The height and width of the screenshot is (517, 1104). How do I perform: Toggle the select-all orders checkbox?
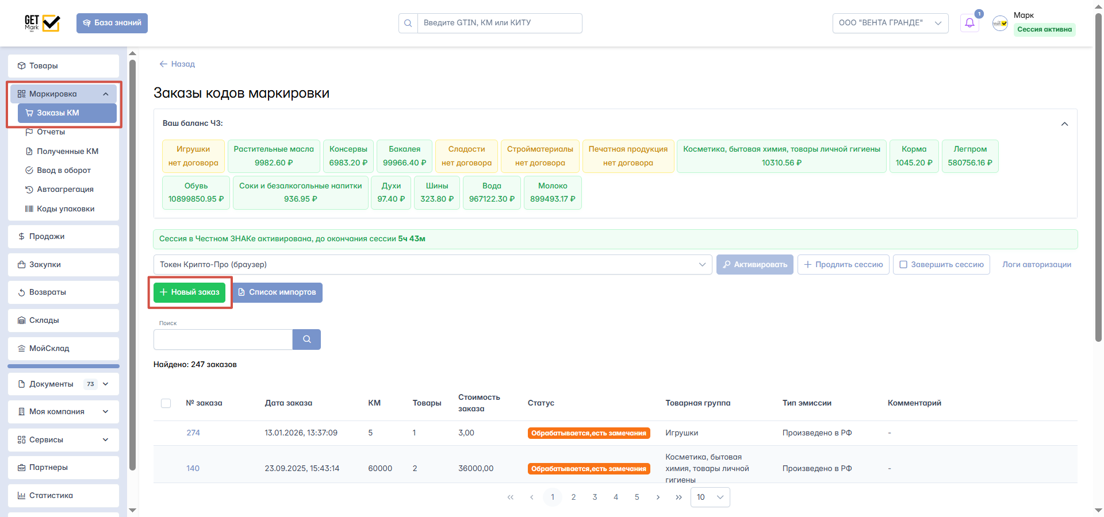coord(166,403)
